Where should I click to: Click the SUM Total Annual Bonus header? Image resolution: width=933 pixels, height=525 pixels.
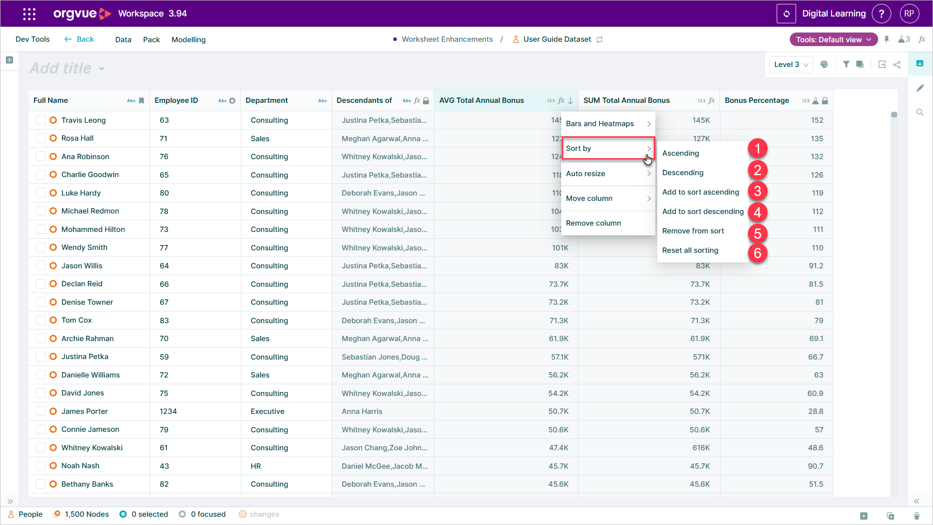click(x=649, y=100)
